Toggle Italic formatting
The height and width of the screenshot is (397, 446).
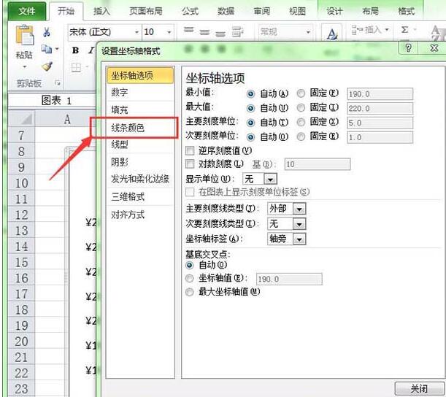(x=91, y=50)
